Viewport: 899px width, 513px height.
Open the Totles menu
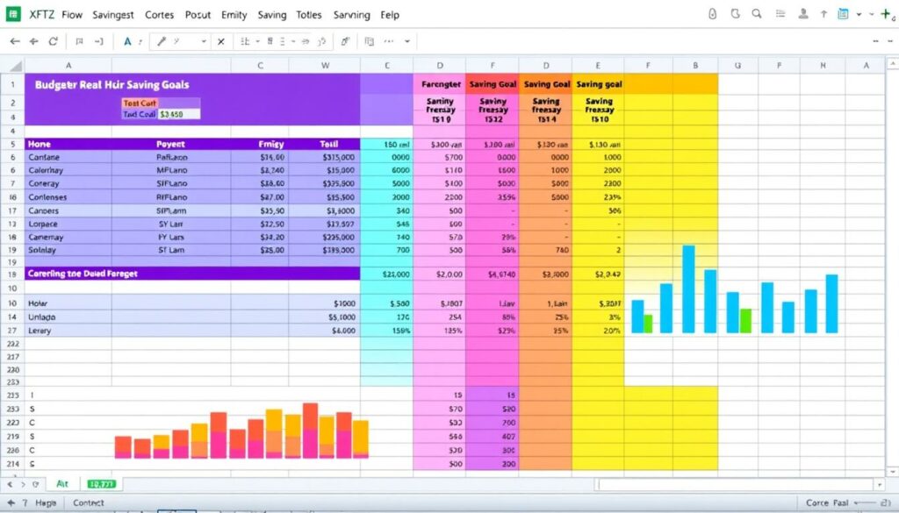click(x=308, y=15)
